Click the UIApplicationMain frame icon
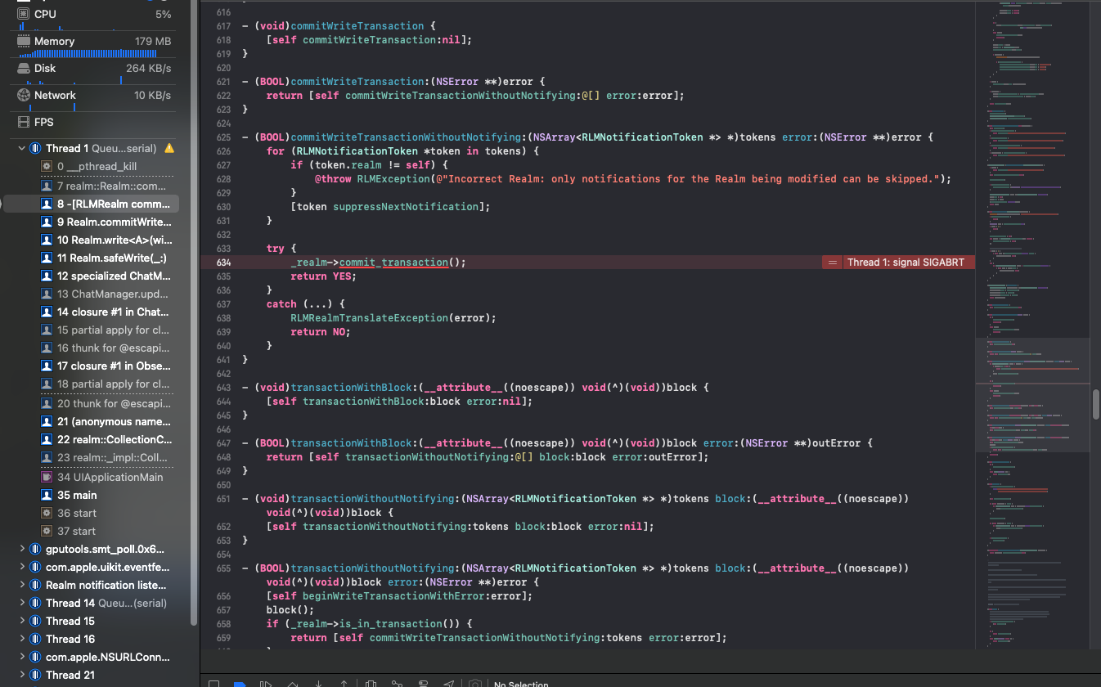The image size is (1101, 687). [47, 477]
